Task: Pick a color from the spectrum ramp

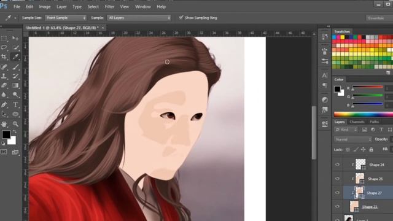Action: [x=364, y=115]
